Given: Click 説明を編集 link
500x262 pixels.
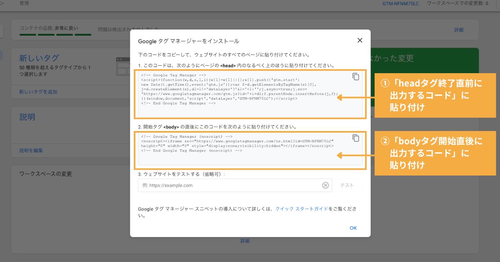Looking at the screenshot, I should pyautogui.click(x=31, y=151).
